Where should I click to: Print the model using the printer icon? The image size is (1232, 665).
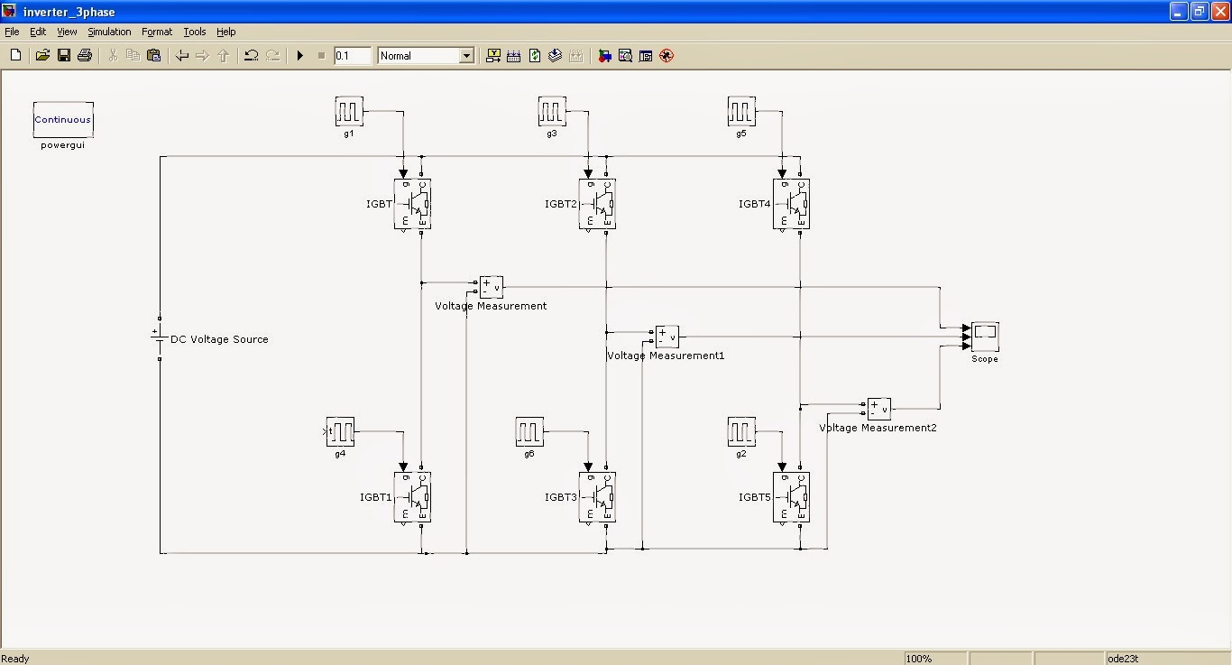(x=85, y=56)
